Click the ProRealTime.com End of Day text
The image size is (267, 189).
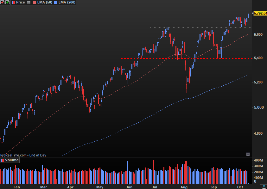point(23,155)
